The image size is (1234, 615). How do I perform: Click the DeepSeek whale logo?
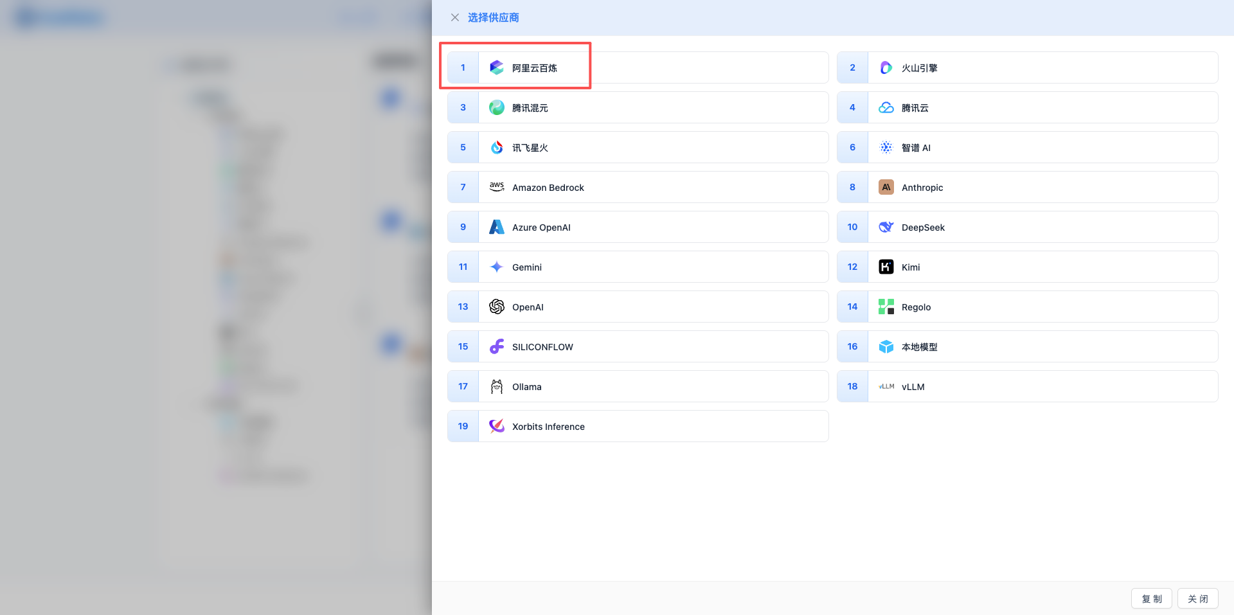tap(886, 227)
